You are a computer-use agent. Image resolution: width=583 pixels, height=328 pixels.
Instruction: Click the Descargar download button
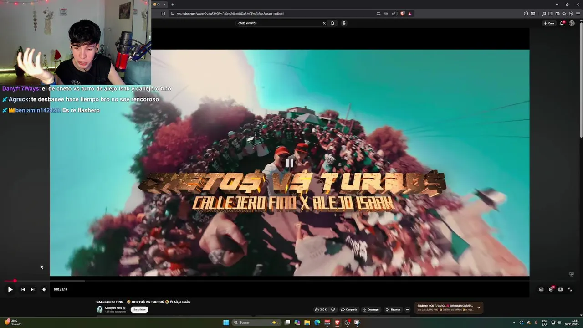click(x=371, y=309)
